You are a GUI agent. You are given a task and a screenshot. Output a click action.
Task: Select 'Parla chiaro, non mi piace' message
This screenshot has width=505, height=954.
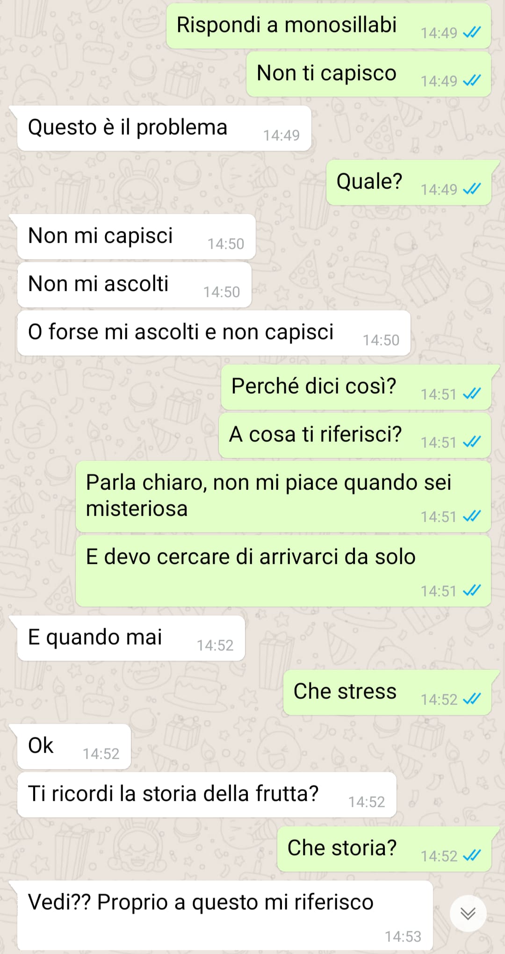[283, 496]
